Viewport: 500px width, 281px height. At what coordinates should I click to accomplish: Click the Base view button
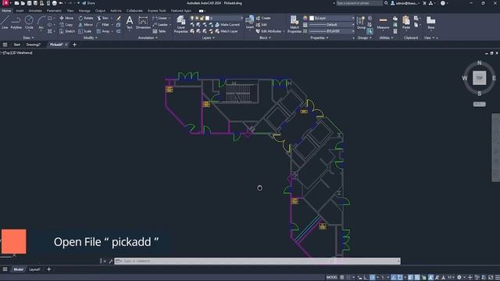click(x=430, y=23)
